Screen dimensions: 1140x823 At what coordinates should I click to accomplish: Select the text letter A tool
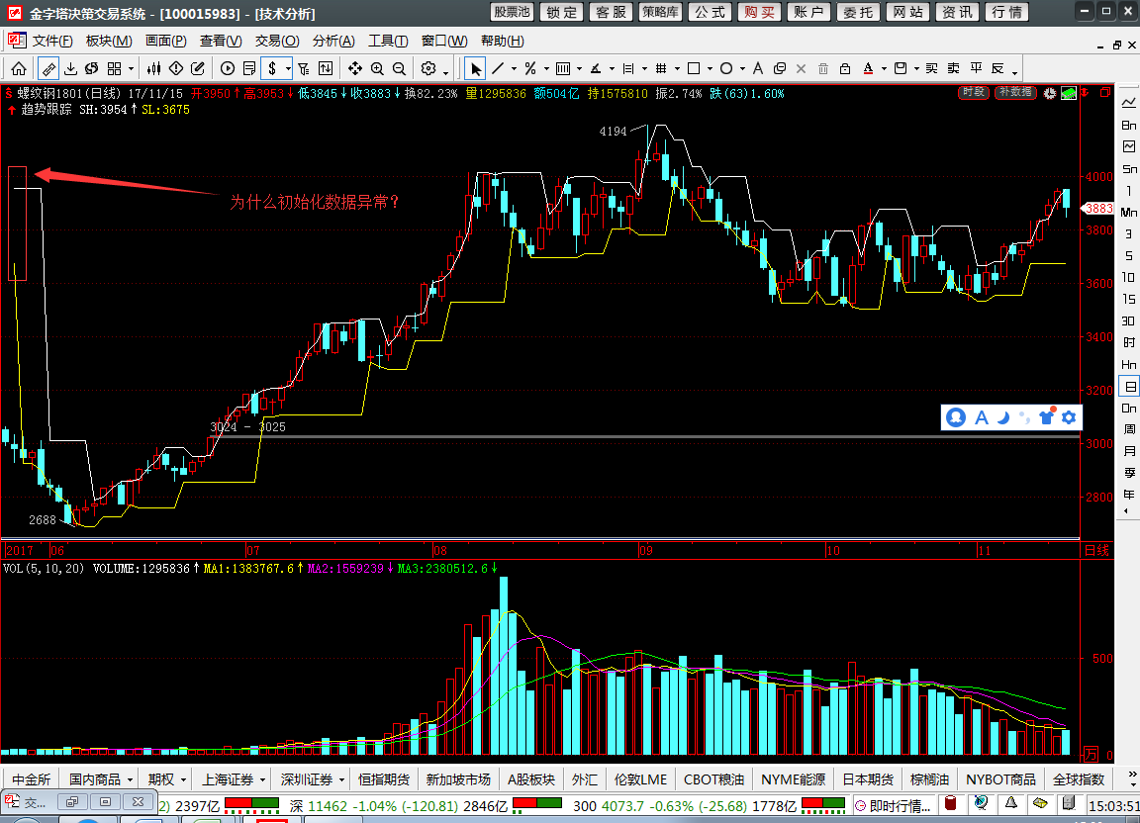click(758, 68)
